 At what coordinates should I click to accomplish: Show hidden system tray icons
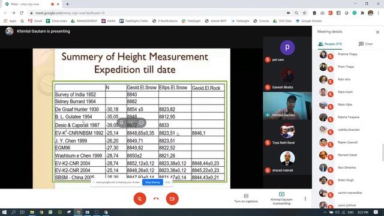pyautogui.click(x=325, y=212)
